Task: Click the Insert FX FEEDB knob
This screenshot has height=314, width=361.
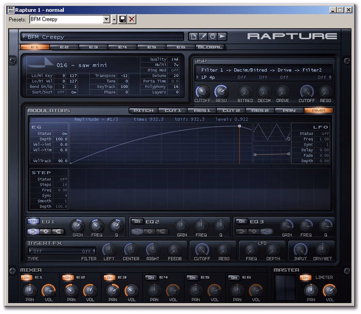Action: pos(174,249)
